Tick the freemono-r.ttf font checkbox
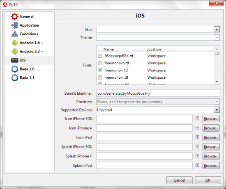 (100, 77)
